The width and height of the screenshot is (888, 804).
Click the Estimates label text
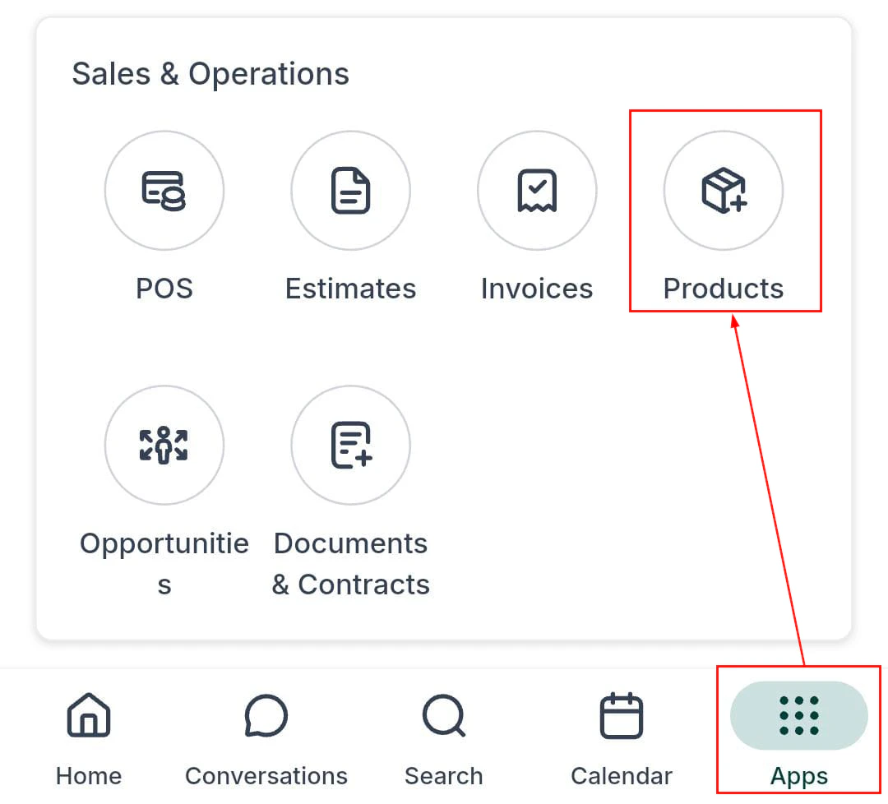coord(350,288)
